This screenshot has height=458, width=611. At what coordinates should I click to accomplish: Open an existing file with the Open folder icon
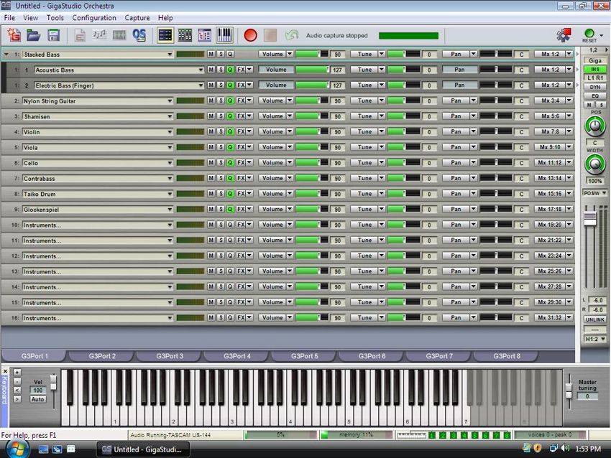coord(33,34)
